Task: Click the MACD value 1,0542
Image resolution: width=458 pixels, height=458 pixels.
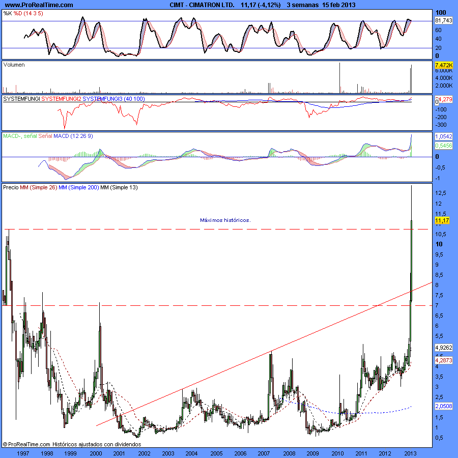Action: click(x=444, y=137)
